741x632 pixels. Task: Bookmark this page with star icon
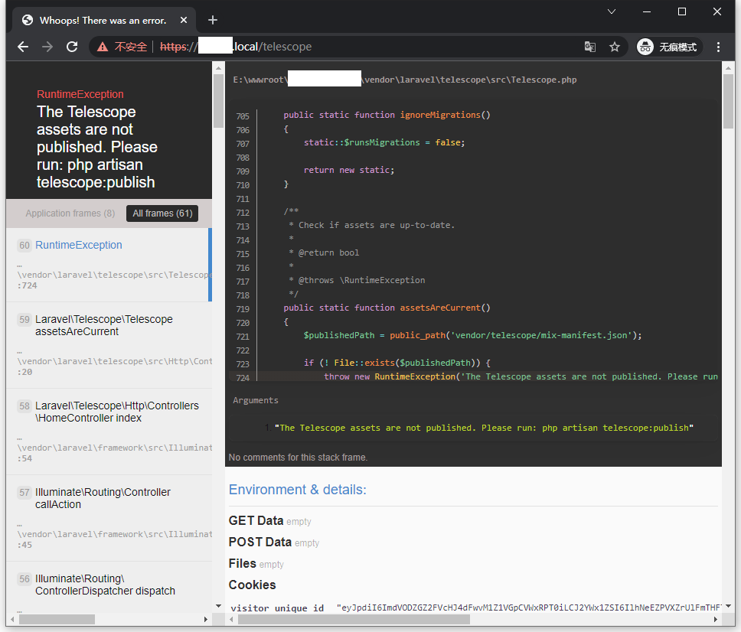(614, 47)
